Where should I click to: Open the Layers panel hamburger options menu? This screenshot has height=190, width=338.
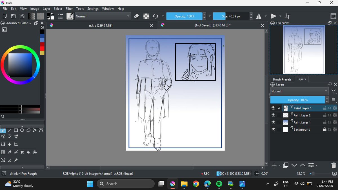pyautogui.click(x=333, y=100)
